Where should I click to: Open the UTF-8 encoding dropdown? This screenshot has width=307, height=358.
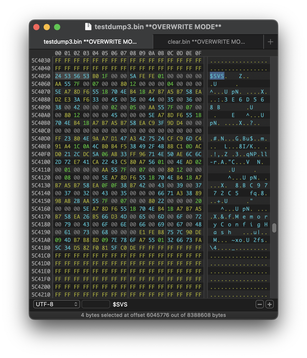pyautogui.click(x=56, y=304)
